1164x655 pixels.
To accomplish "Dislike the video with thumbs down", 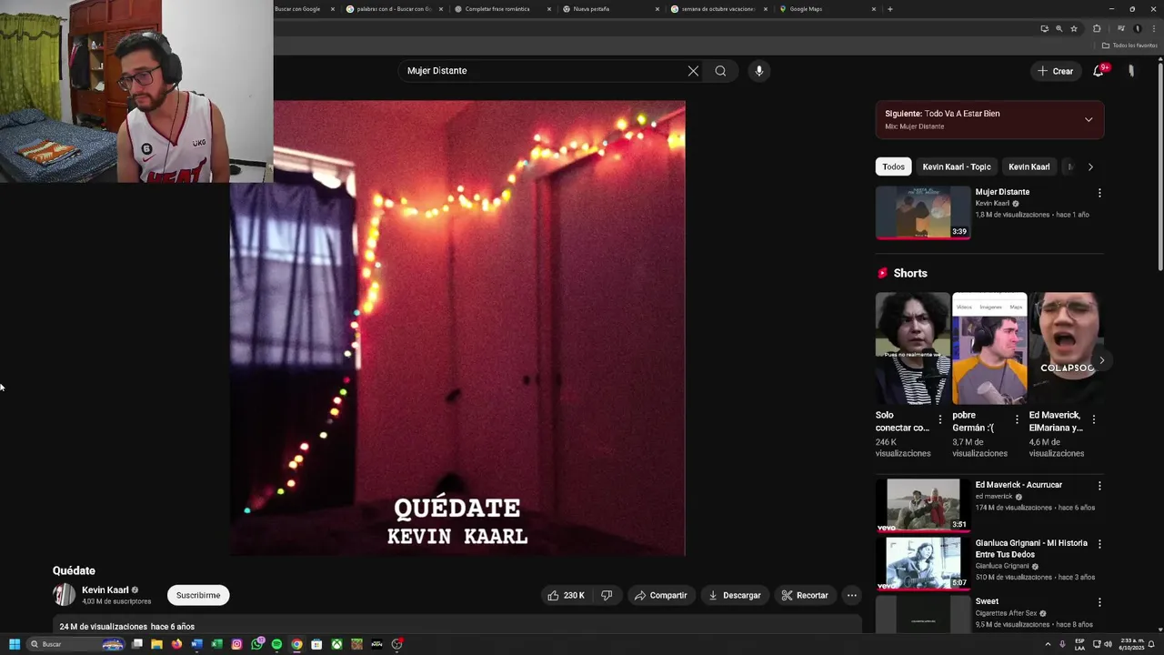I will pos(607,595).
